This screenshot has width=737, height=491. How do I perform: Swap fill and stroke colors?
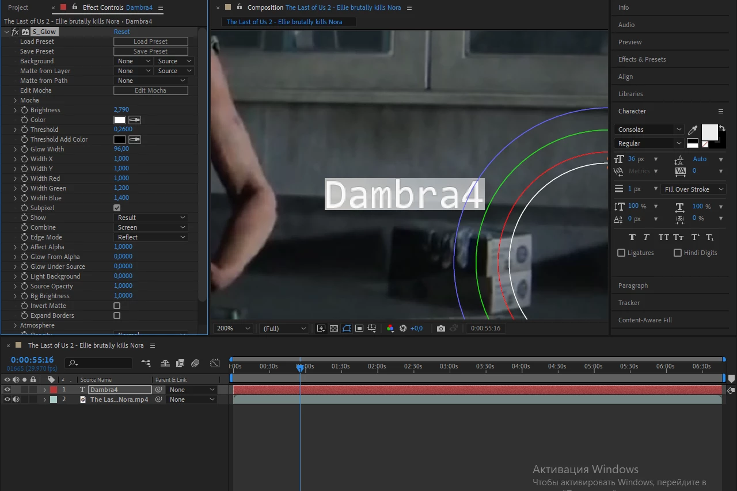[722, 128]
